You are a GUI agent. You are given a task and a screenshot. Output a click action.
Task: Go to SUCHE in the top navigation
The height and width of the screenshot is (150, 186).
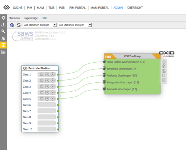click(x=18, y=8)
